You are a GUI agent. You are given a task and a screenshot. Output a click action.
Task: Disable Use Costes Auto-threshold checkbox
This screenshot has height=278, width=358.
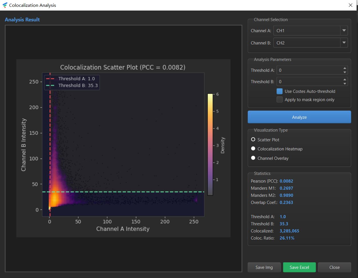pos(279,91)
